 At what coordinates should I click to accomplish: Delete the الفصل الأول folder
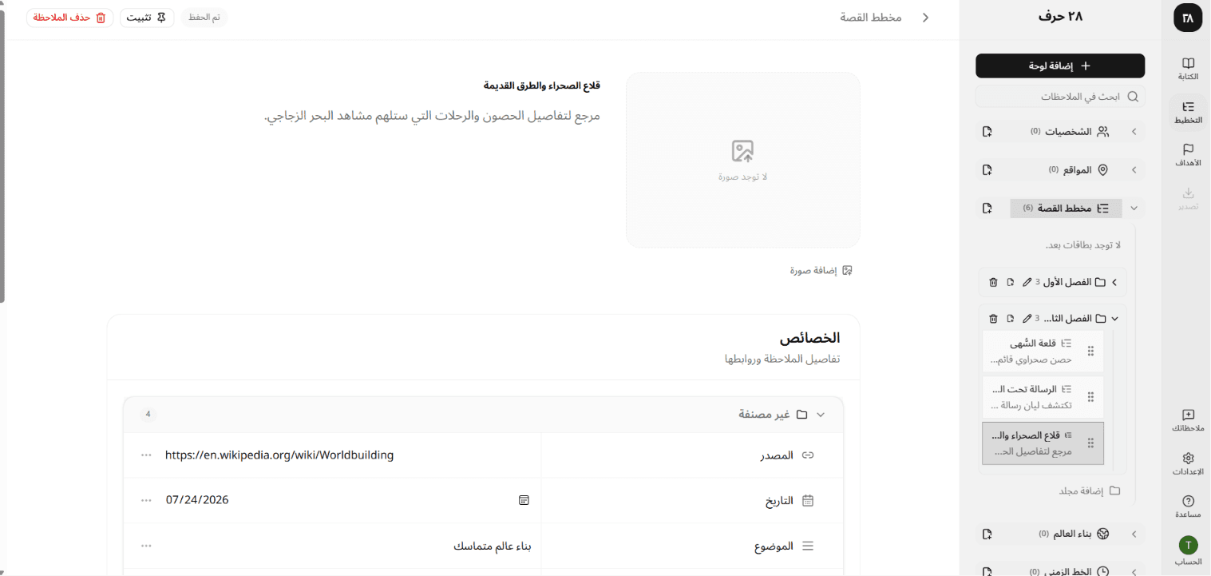click(993, 282)
